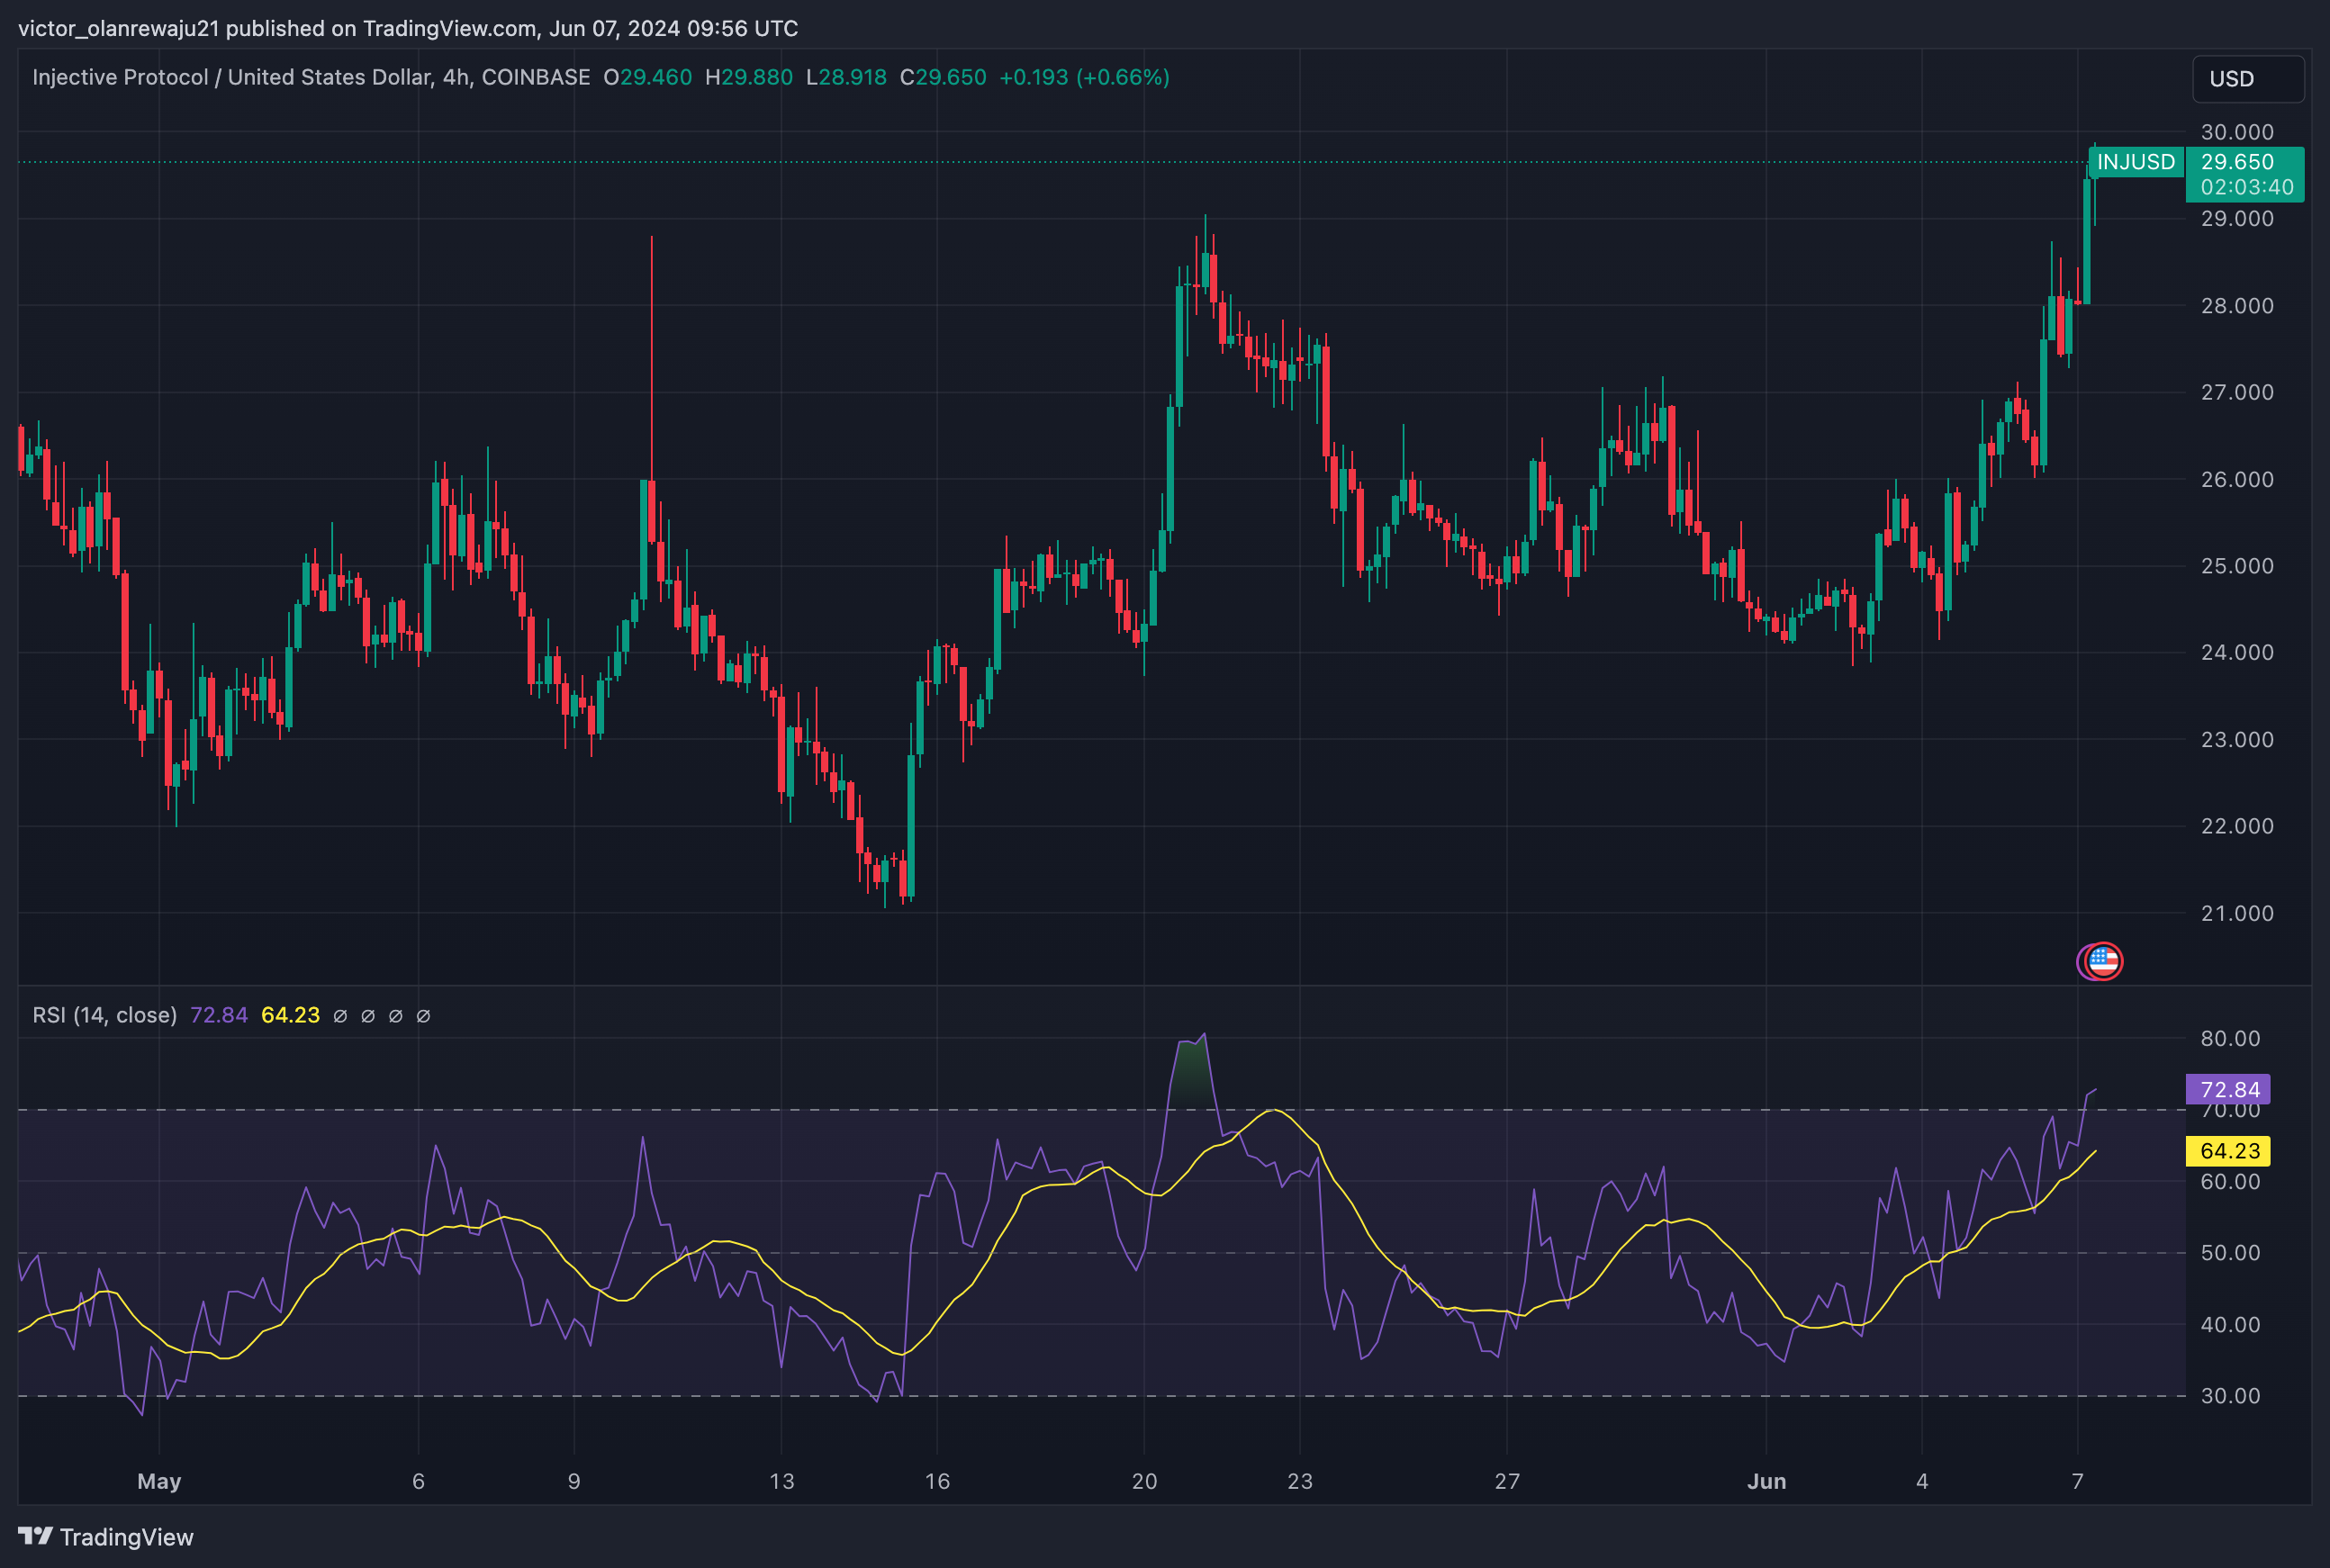Click the last empty-value symbol in the RSI legend

[x=423, y=1016]
